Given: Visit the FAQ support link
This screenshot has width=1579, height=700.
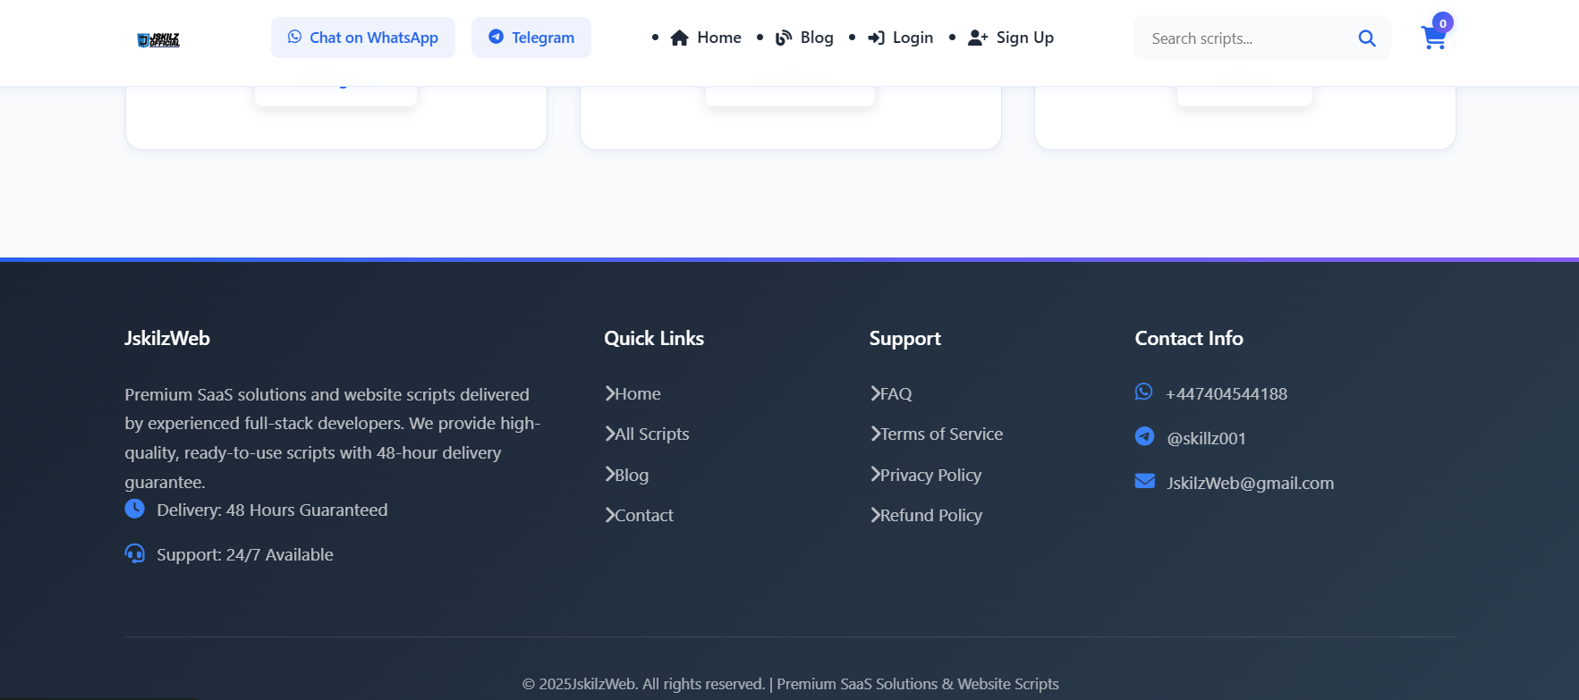Looking at the screenshot, I should click(895, 393).
